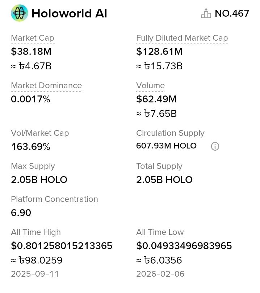Tap the Circulation Supply label

tap(170, 133)
